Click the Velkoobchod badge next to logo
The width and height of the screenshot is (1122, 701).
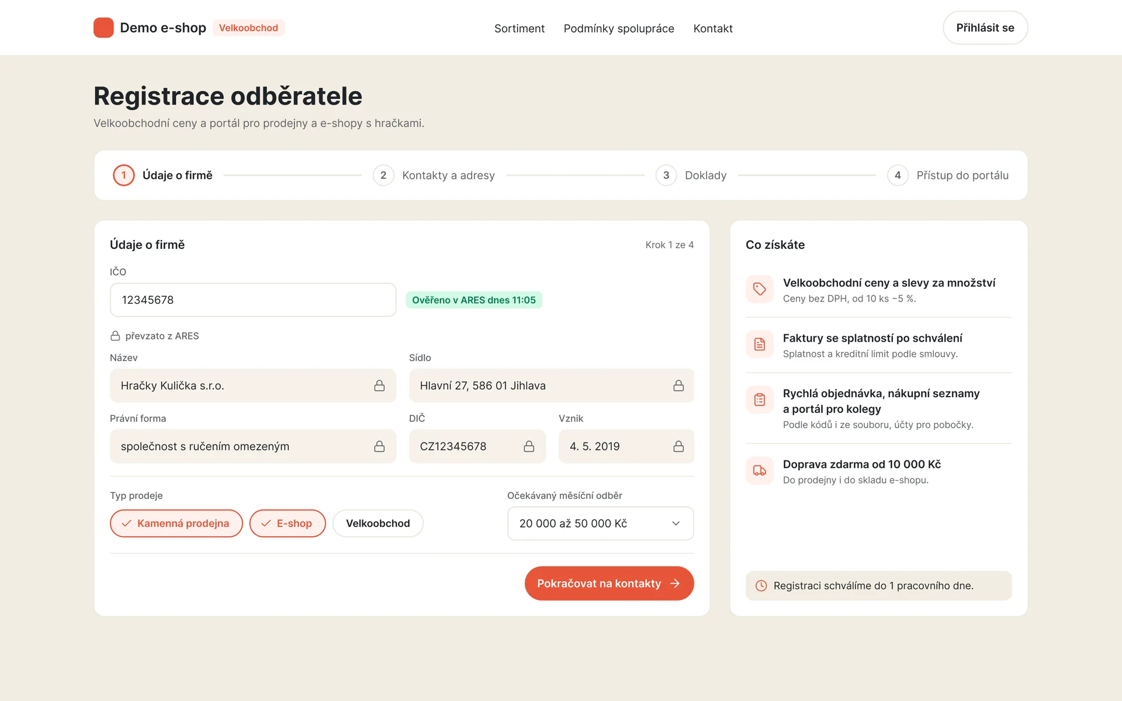[x=248, y=28]
